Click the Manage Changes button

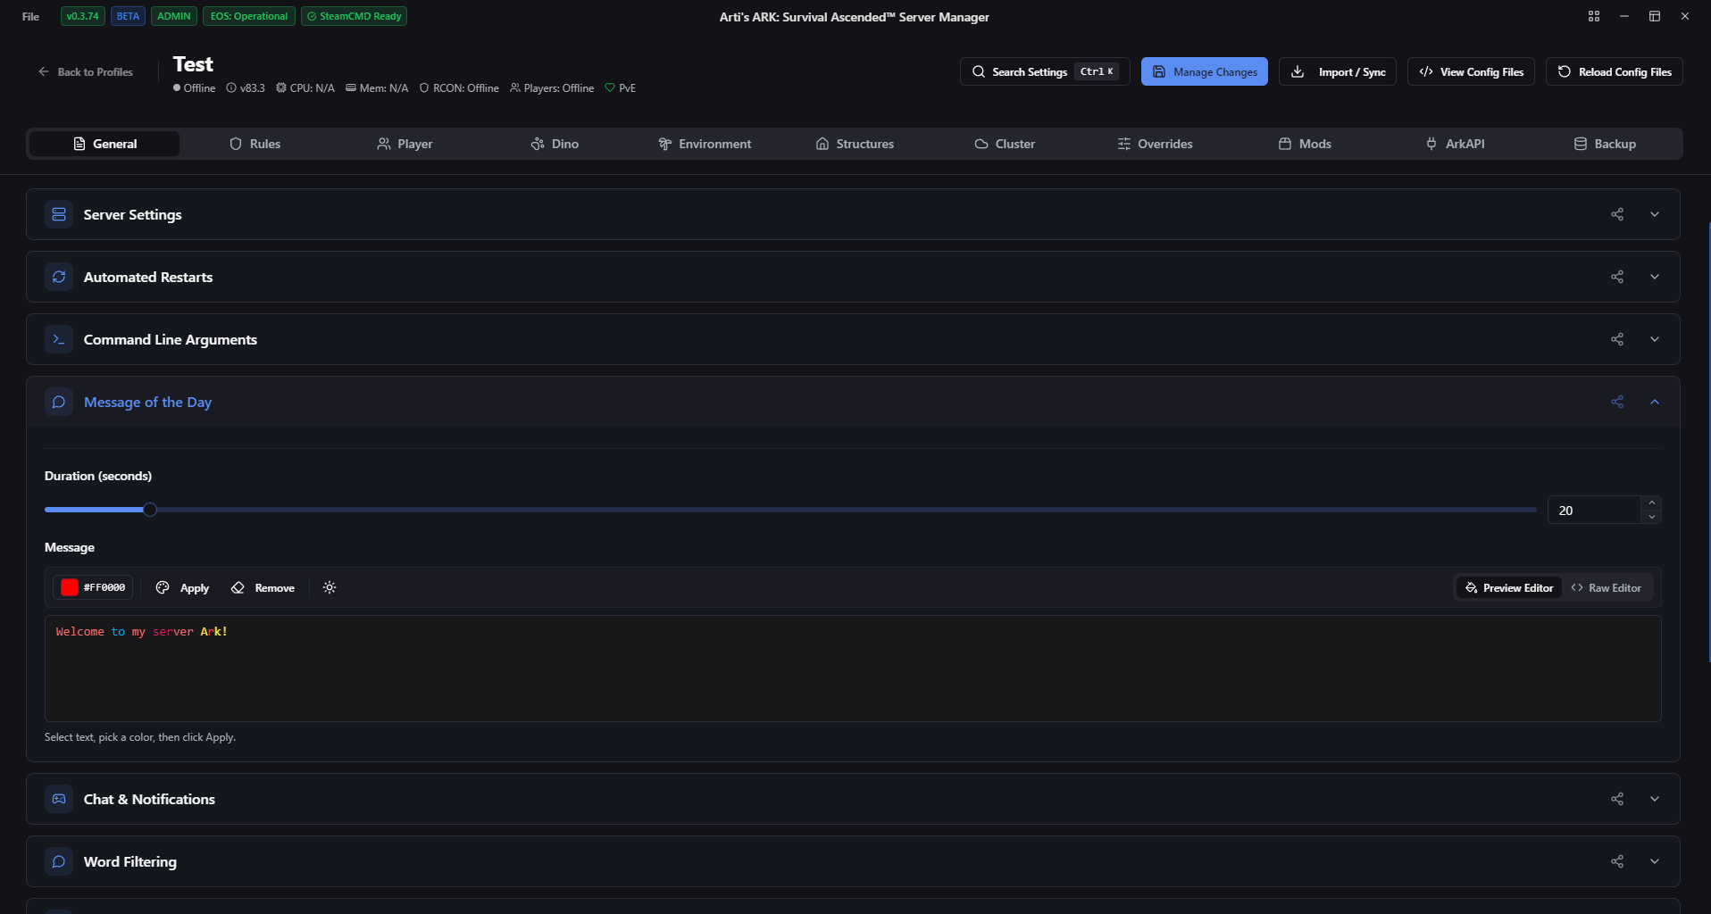coord(1204,71)
